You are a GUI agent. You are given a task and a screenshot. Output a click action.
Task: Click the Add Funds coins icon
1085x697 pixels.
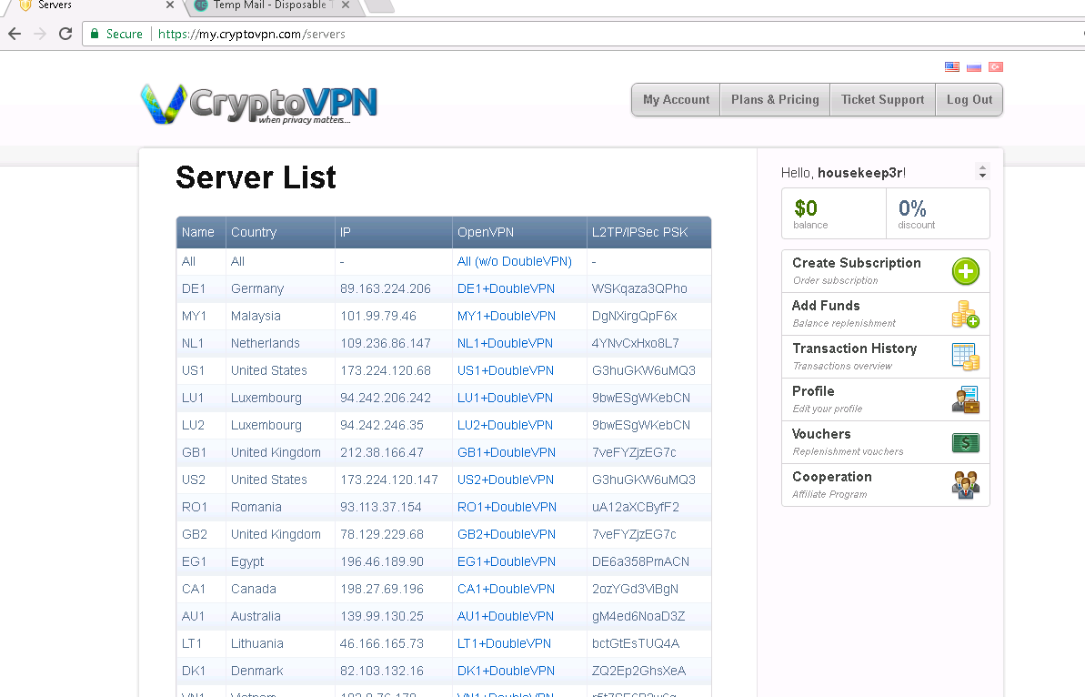[x=965, y=315]
